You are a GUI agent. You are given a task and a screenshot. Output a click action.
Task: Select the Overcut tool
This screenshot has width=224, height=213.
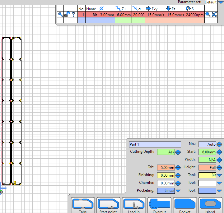[x=159, y=206]
